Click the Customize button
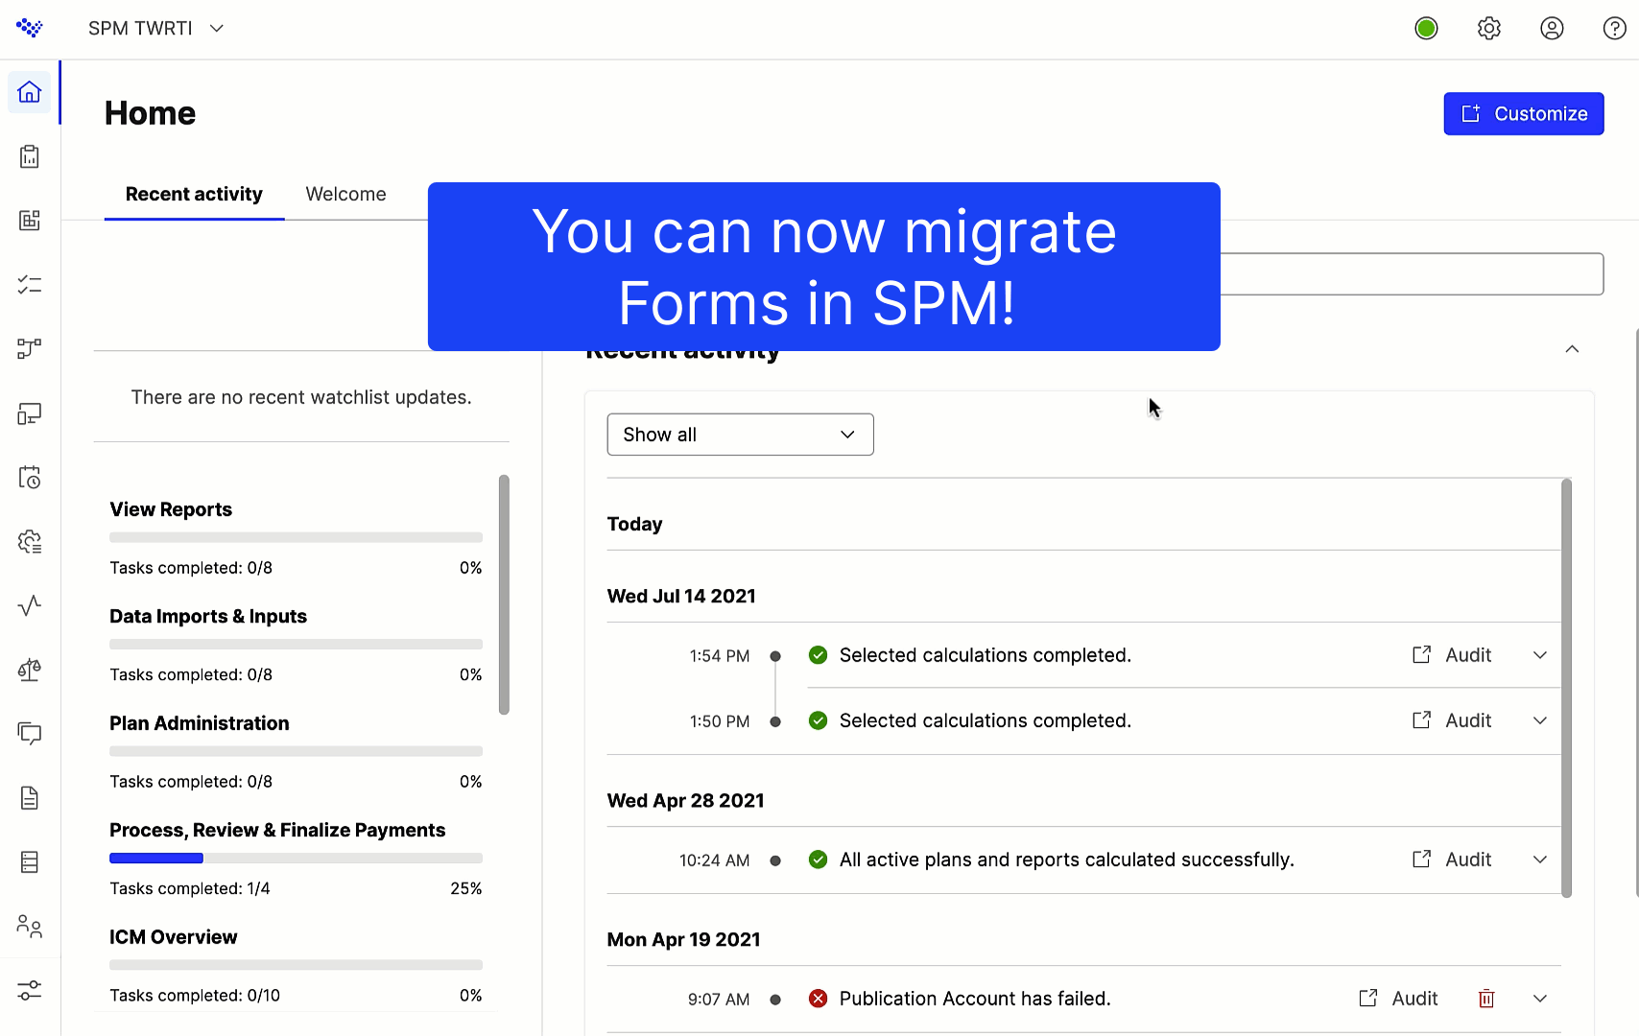The image size is (1639, 1036). [x=1523, y=113]
